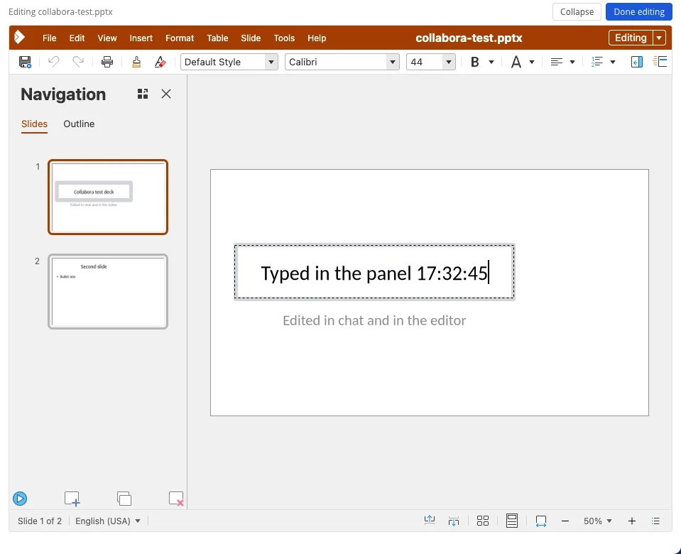The image size is (681, 554).
Task: Open the View menu
Action: (107, 38)
